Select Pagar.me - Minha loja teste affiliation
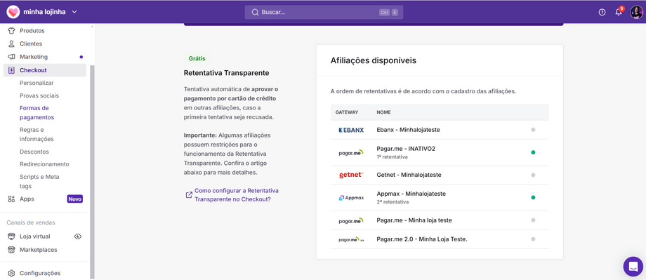Viewport: 646px width, 280px height. [x=414, y=220]
